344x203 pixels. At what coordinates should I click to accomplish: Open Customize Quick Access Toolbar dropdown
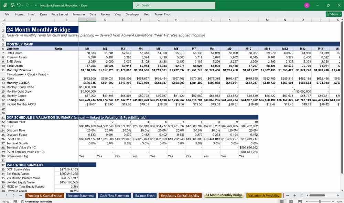tap(36, 5)
